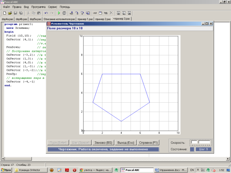Open the Программа menu
Screen dimensions: 231x173
(38, 7)
